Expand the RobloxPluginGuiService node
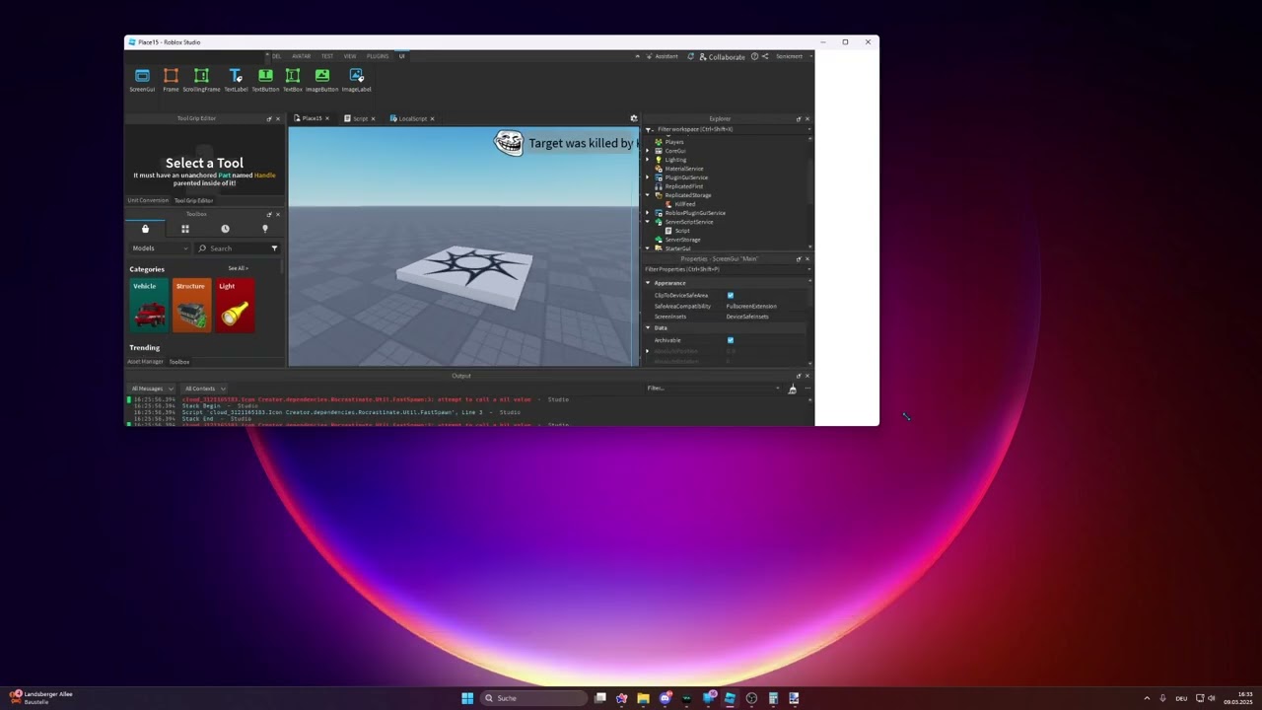The width and height of the screenshot is (1262, 710). click(x=648, y=213)
